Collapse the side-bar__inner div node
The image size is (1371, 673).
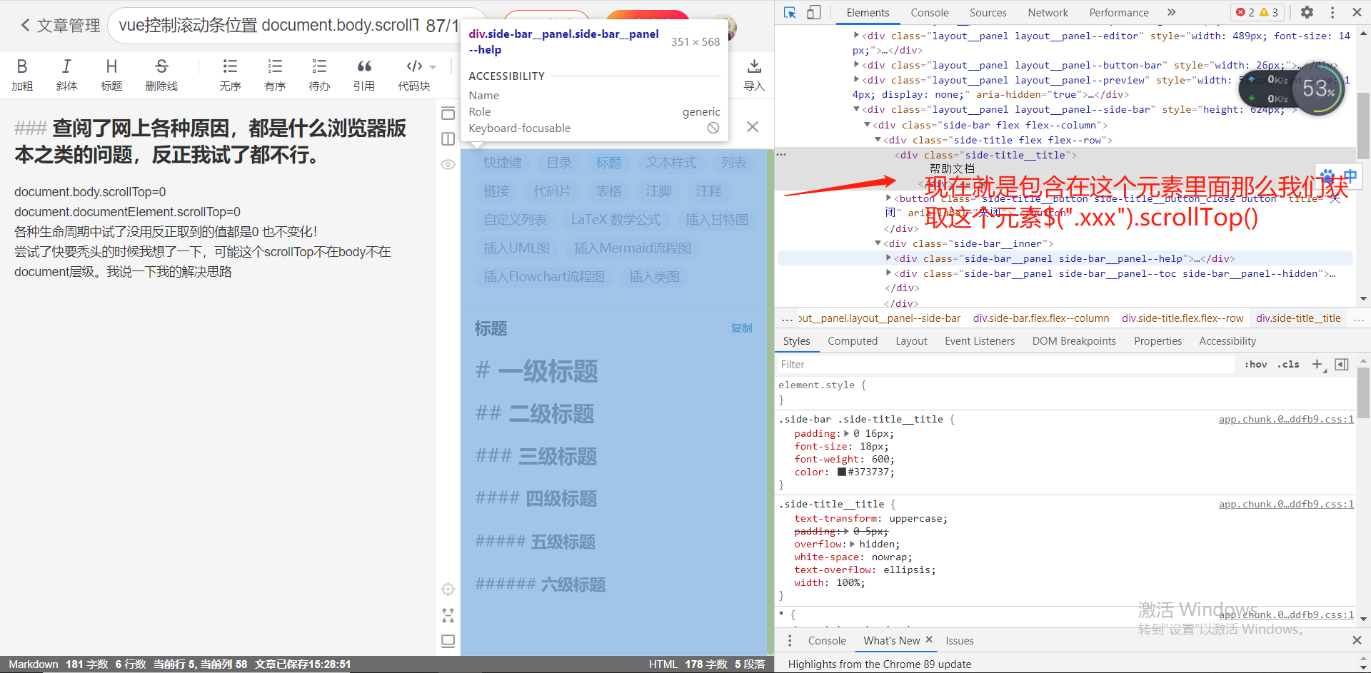[878, 243]
